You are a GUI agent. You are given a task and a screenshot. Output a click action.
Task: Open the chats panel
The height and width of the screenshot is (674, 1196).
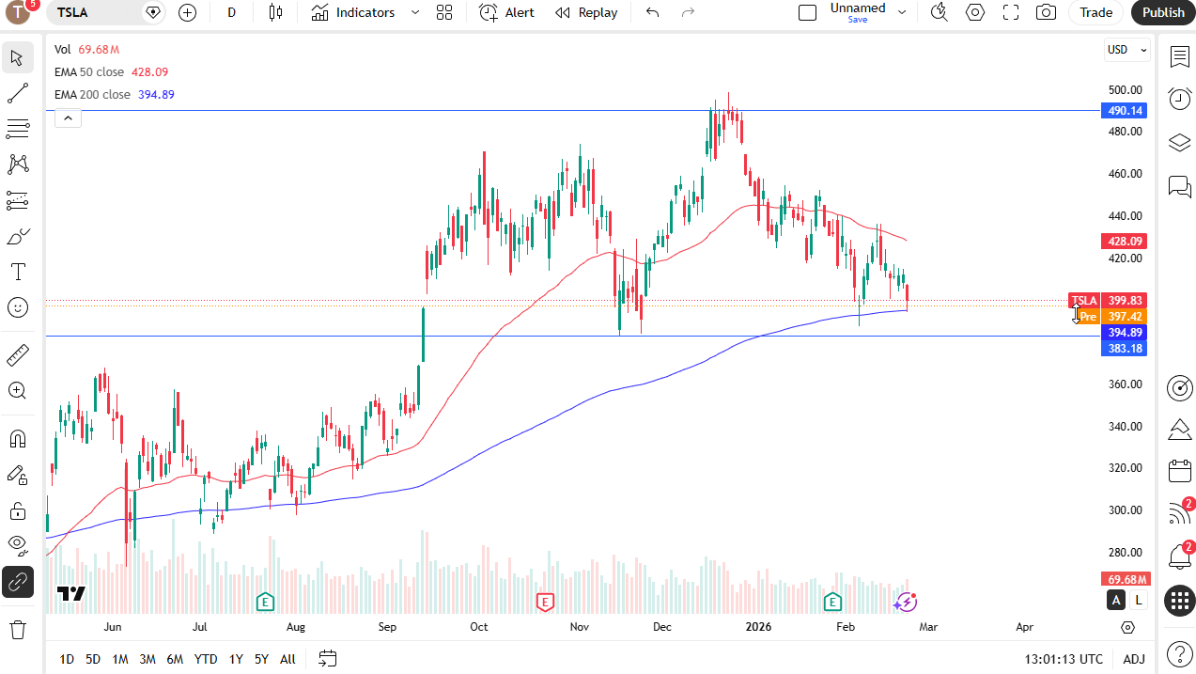pyautogui.click(x=1180, y=186)
